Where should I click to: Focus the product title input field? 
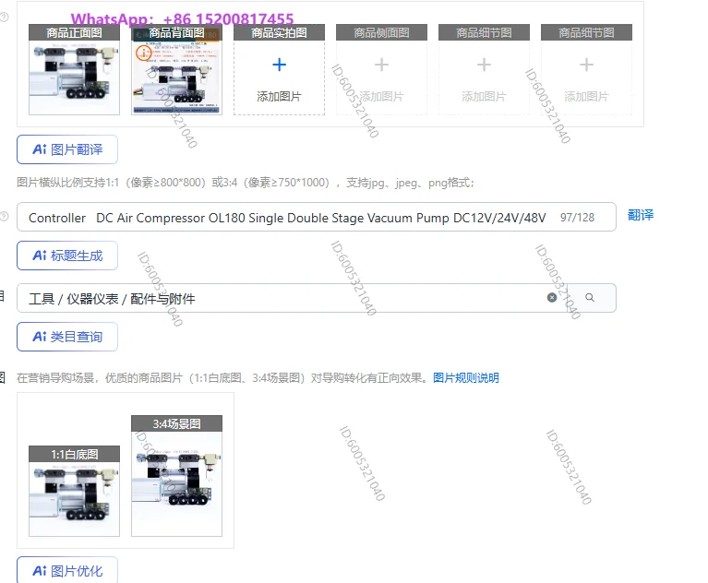(x=316, y=217)
